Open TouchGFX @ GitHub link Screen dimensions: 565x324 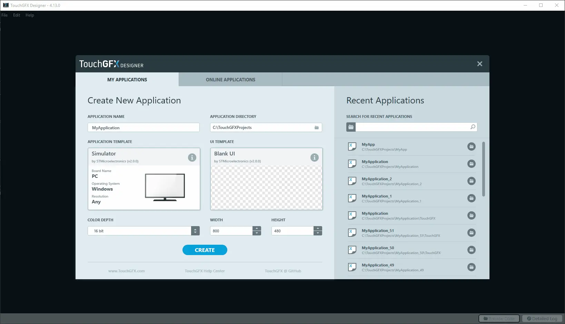click(x=283, y=271)
